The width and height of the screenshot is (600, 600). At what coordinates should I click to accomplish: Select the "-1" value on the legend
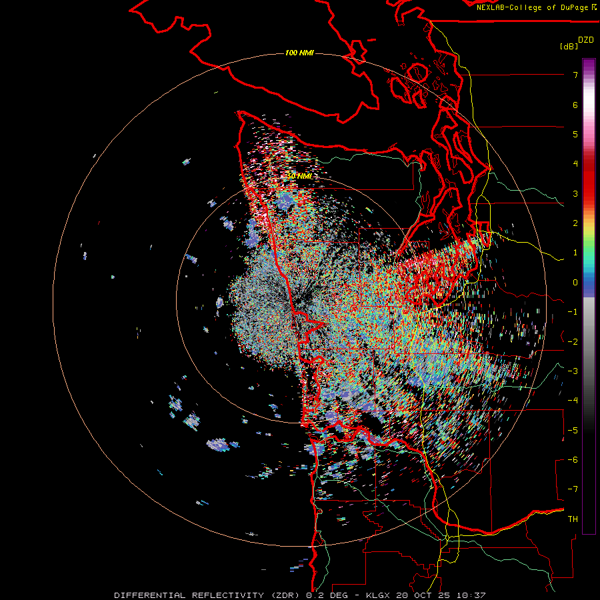pos(573,312)
